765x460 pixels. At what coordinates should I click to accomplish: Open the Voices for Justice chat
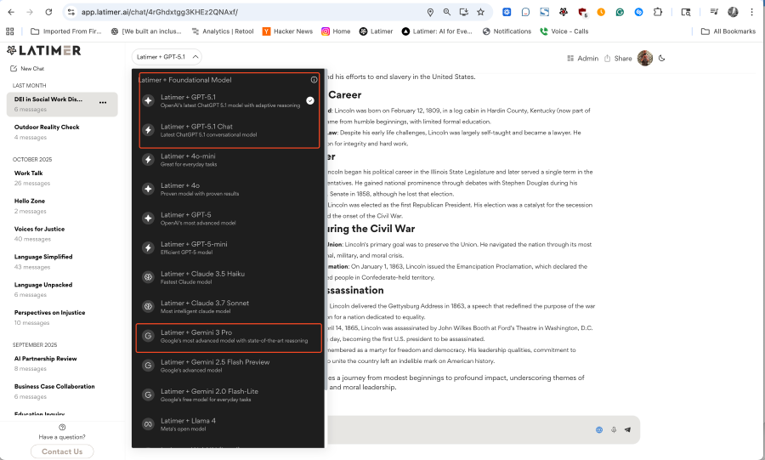(x=62, y=234)
